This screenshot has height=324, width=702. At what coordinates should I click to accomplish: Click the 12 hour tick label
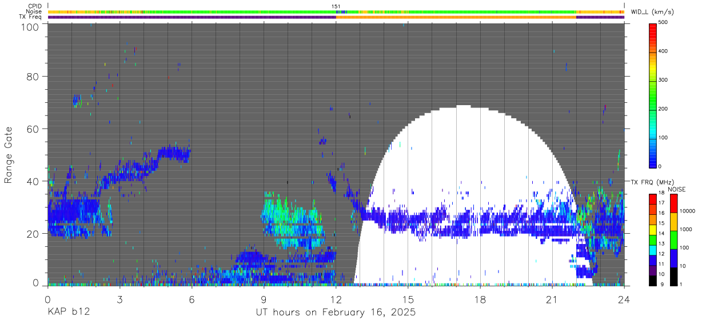point(336,299)
